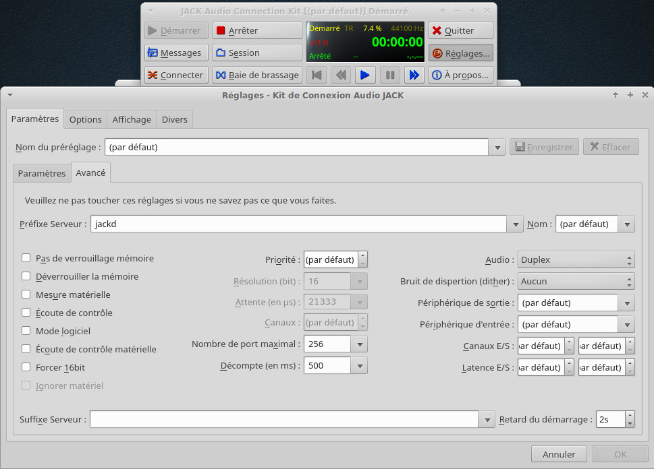Open the Suffixe Serveur dropdown arrow

(x=487, y=419)
